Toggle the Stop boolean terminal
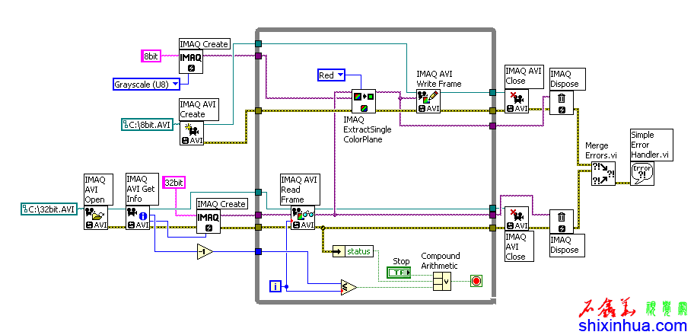Screen dimensions: 694x335 pyautogui.click(x=398, y=272)
